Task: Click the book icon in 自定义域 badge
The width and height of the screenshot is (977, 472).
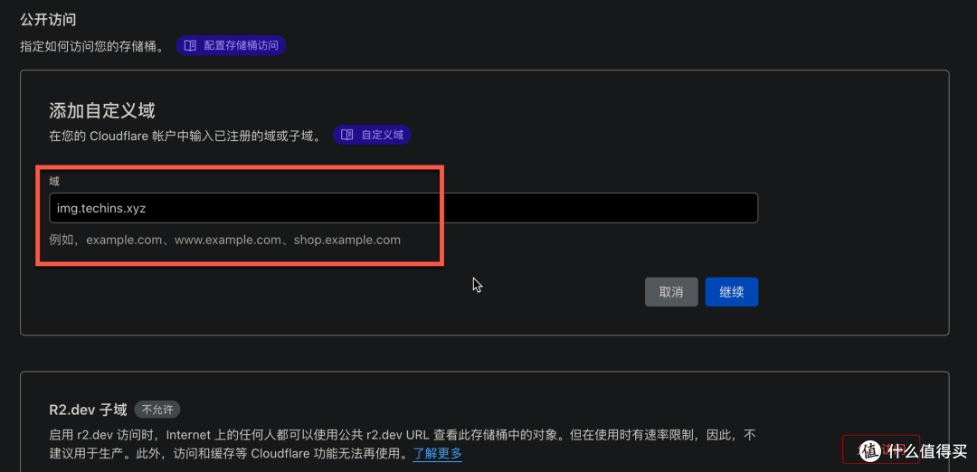Action: [x=347, y=135]
